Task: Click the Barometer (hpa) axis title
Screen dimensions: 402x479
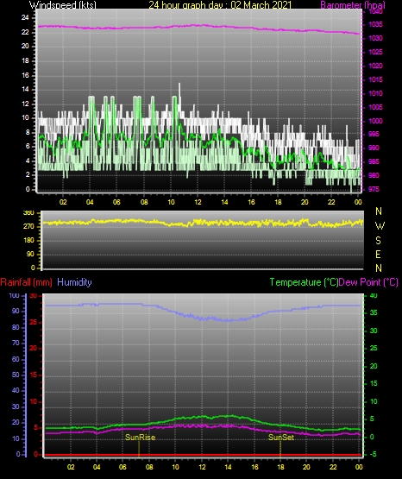Action: 353,5
